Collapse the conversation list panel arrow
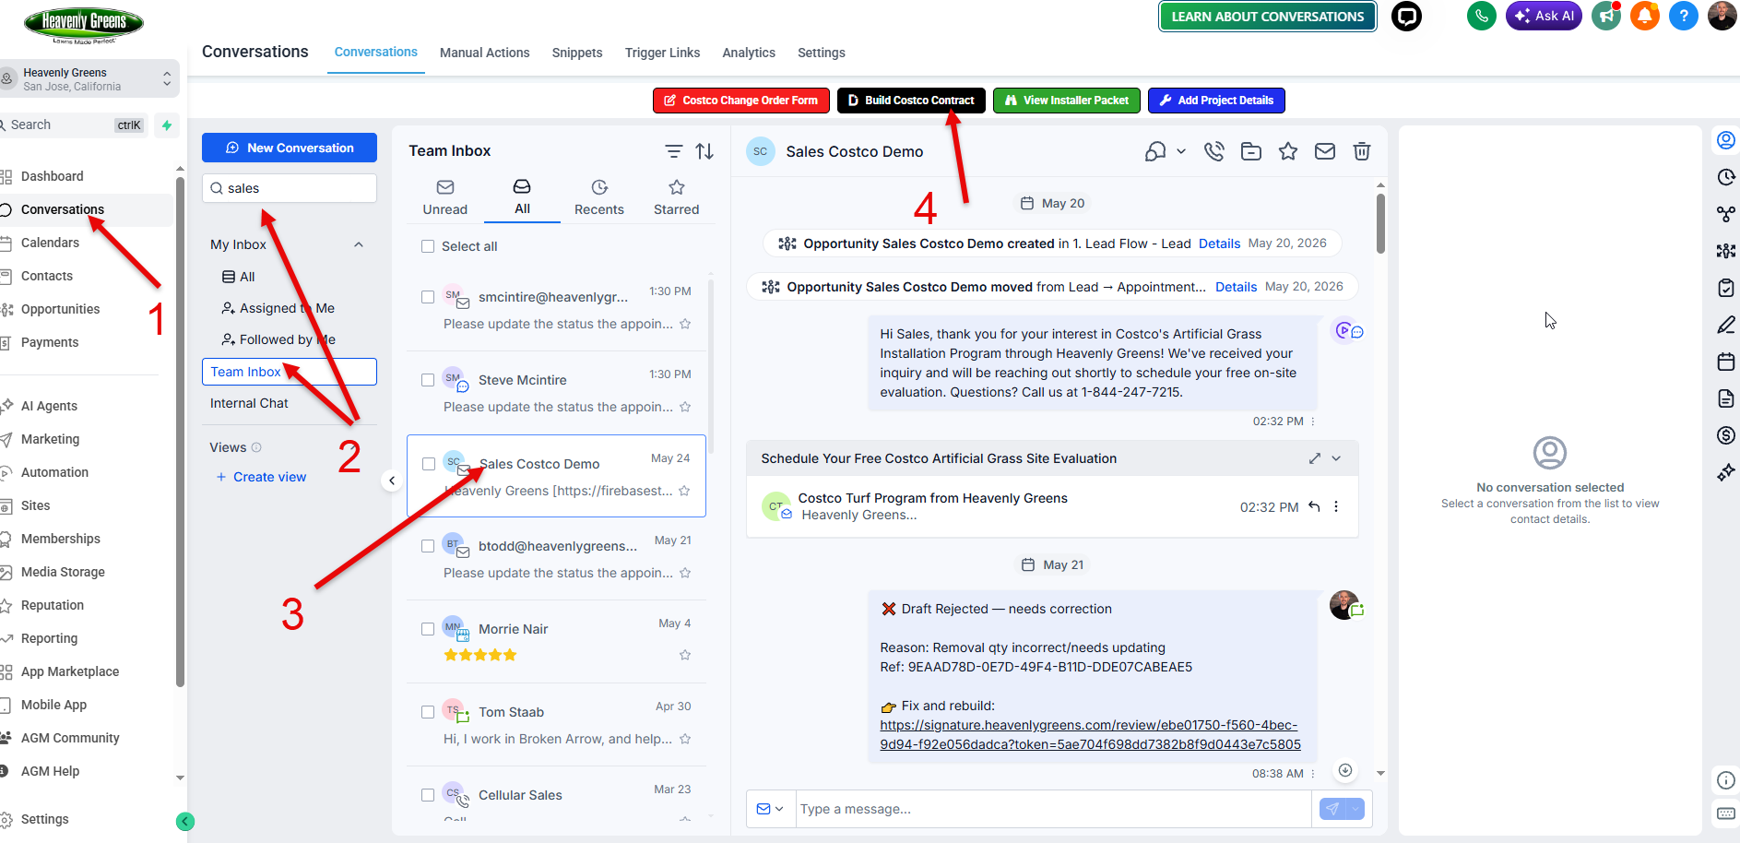 coord(392,481)
